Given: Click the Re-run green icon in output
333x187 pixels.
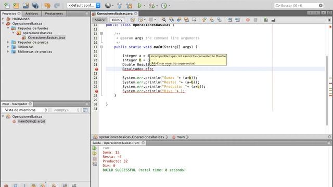Looking at the screenshot, I should click(x=95, y=148).
